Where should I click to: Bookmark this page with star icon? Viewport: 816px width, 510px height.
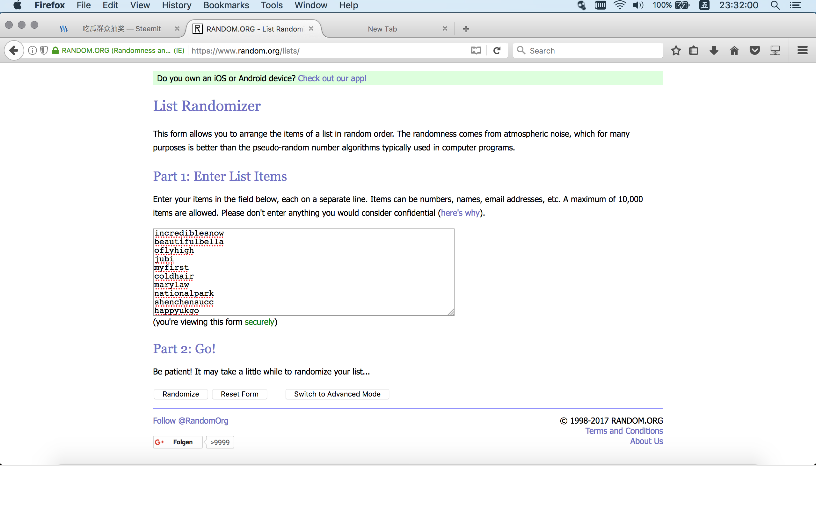(676, 51)
